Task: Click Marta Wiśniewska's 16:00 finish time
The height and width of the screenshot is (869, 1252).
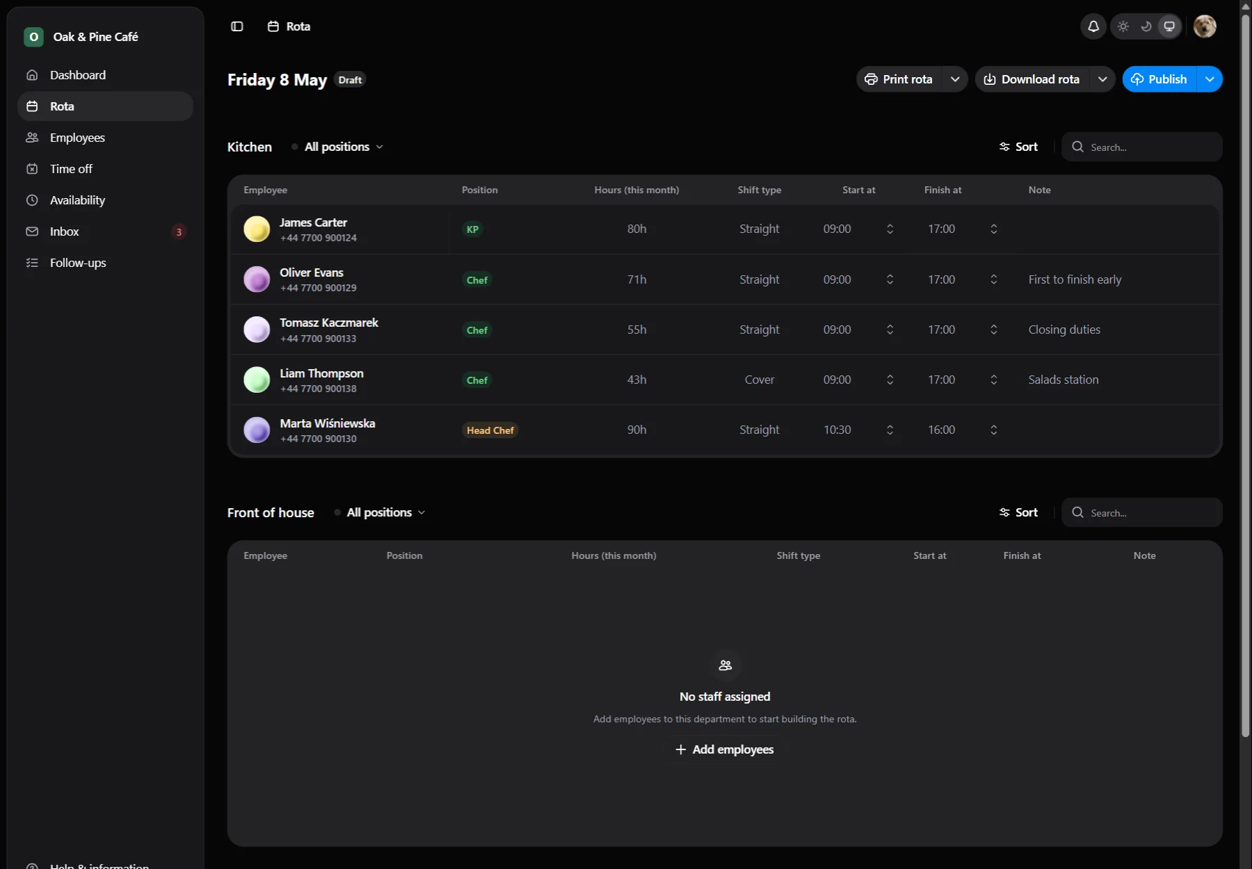Action: [x=942, y=430]
